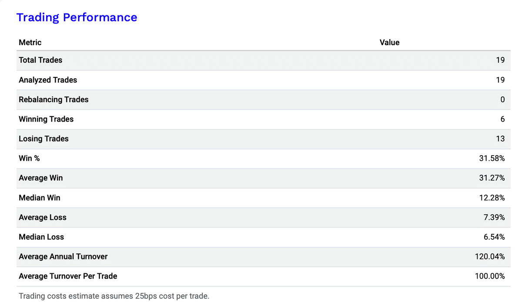Click the Median Loss value 6.54%

point(494,237)
